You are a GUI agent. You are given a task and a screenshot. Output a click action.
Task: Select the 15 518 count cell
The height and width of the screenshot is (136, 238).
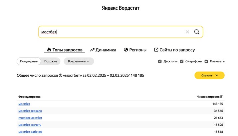pos(218,132)
